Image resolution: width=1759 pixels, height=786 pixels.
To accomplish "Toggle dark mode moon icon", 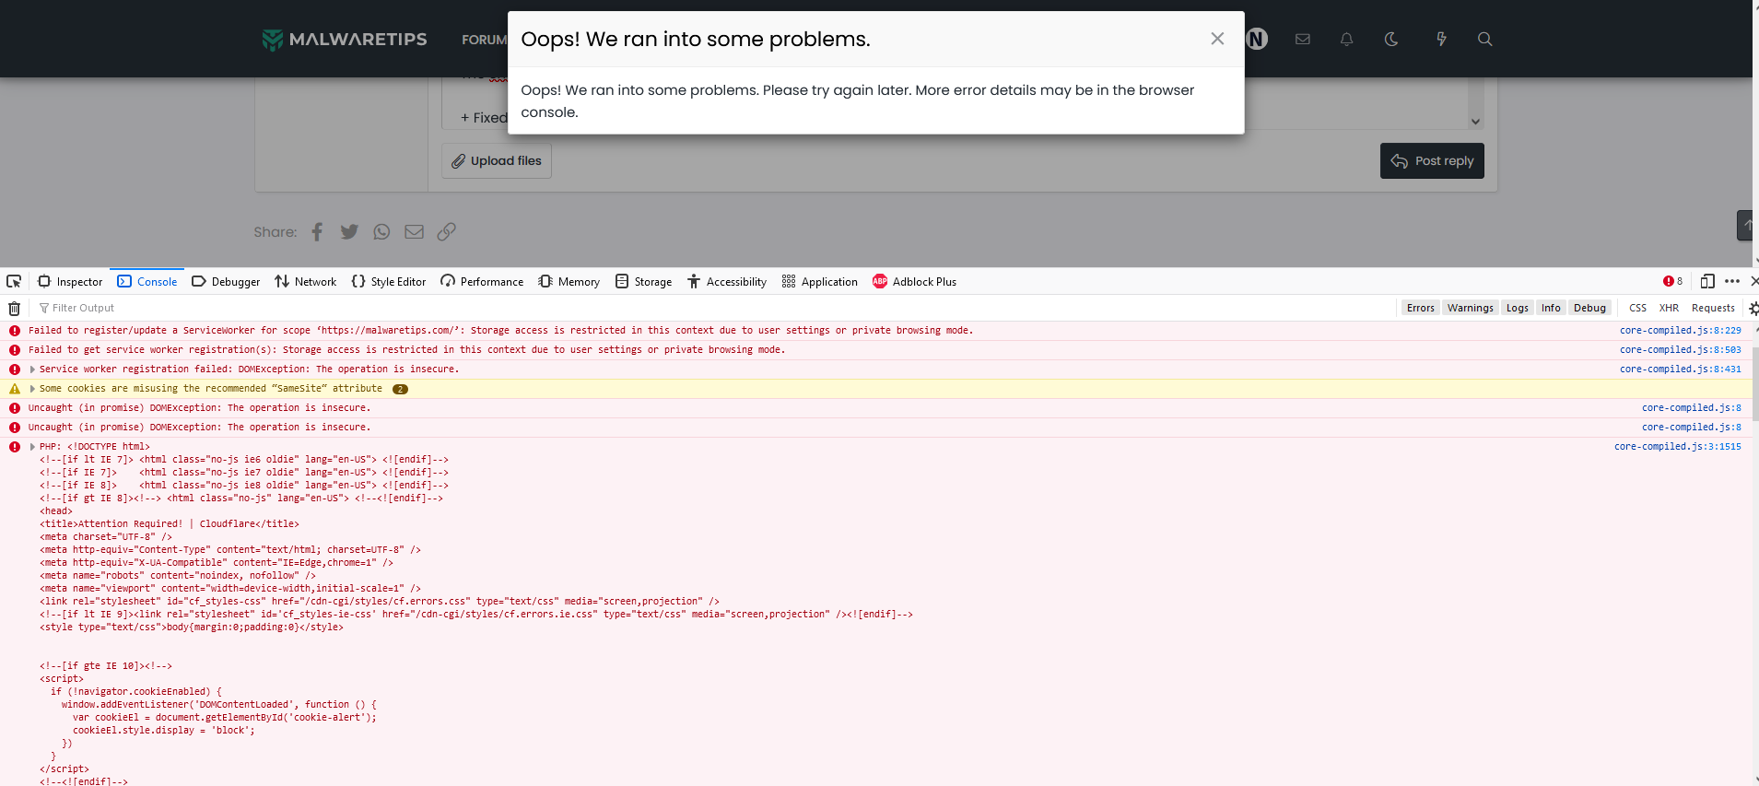I will pos(1391,40).
